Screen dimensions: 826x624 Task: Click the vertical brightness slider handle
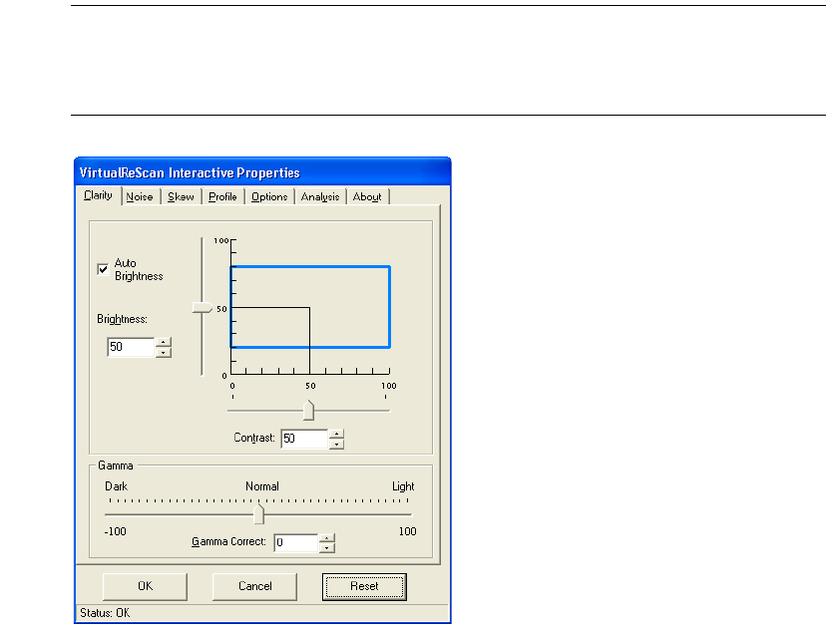[203, 309]
